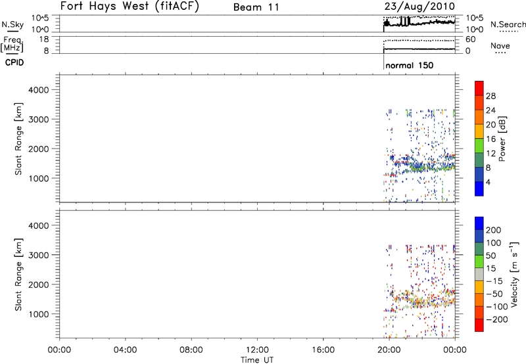Click the velocity scatter band near 1500 km
Viewport: 526px width, 364px height.
(x=423, y=300)
